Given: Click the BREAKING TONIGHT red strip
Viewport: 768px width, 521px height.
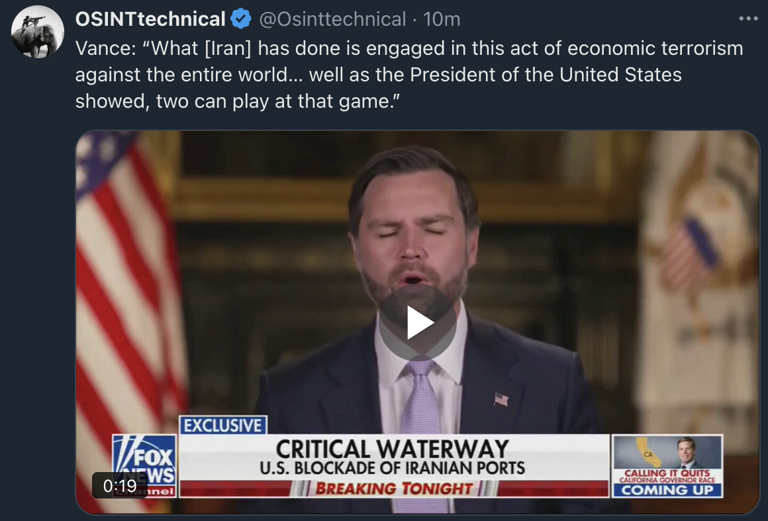Looking at the screenshot, I should point(395,488).
